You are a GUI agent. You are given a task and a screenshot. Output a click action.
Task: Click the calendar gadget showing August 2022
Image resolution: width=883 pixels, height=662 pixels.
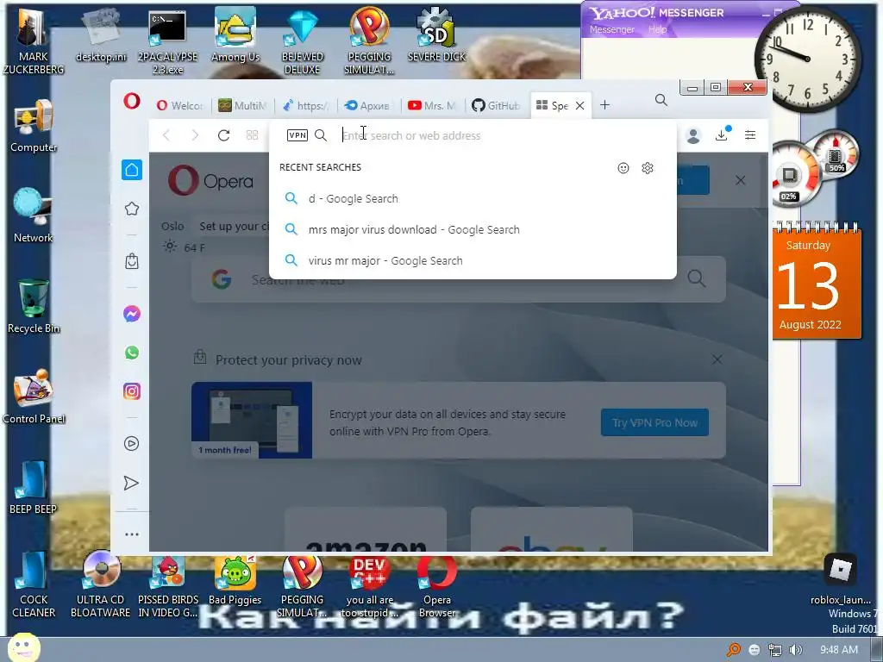pyautogui.click(x=817, y=282)
